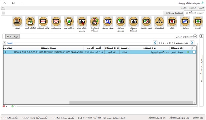Click the فعال status cell
The image size is (206, 120).
point(124,52)
